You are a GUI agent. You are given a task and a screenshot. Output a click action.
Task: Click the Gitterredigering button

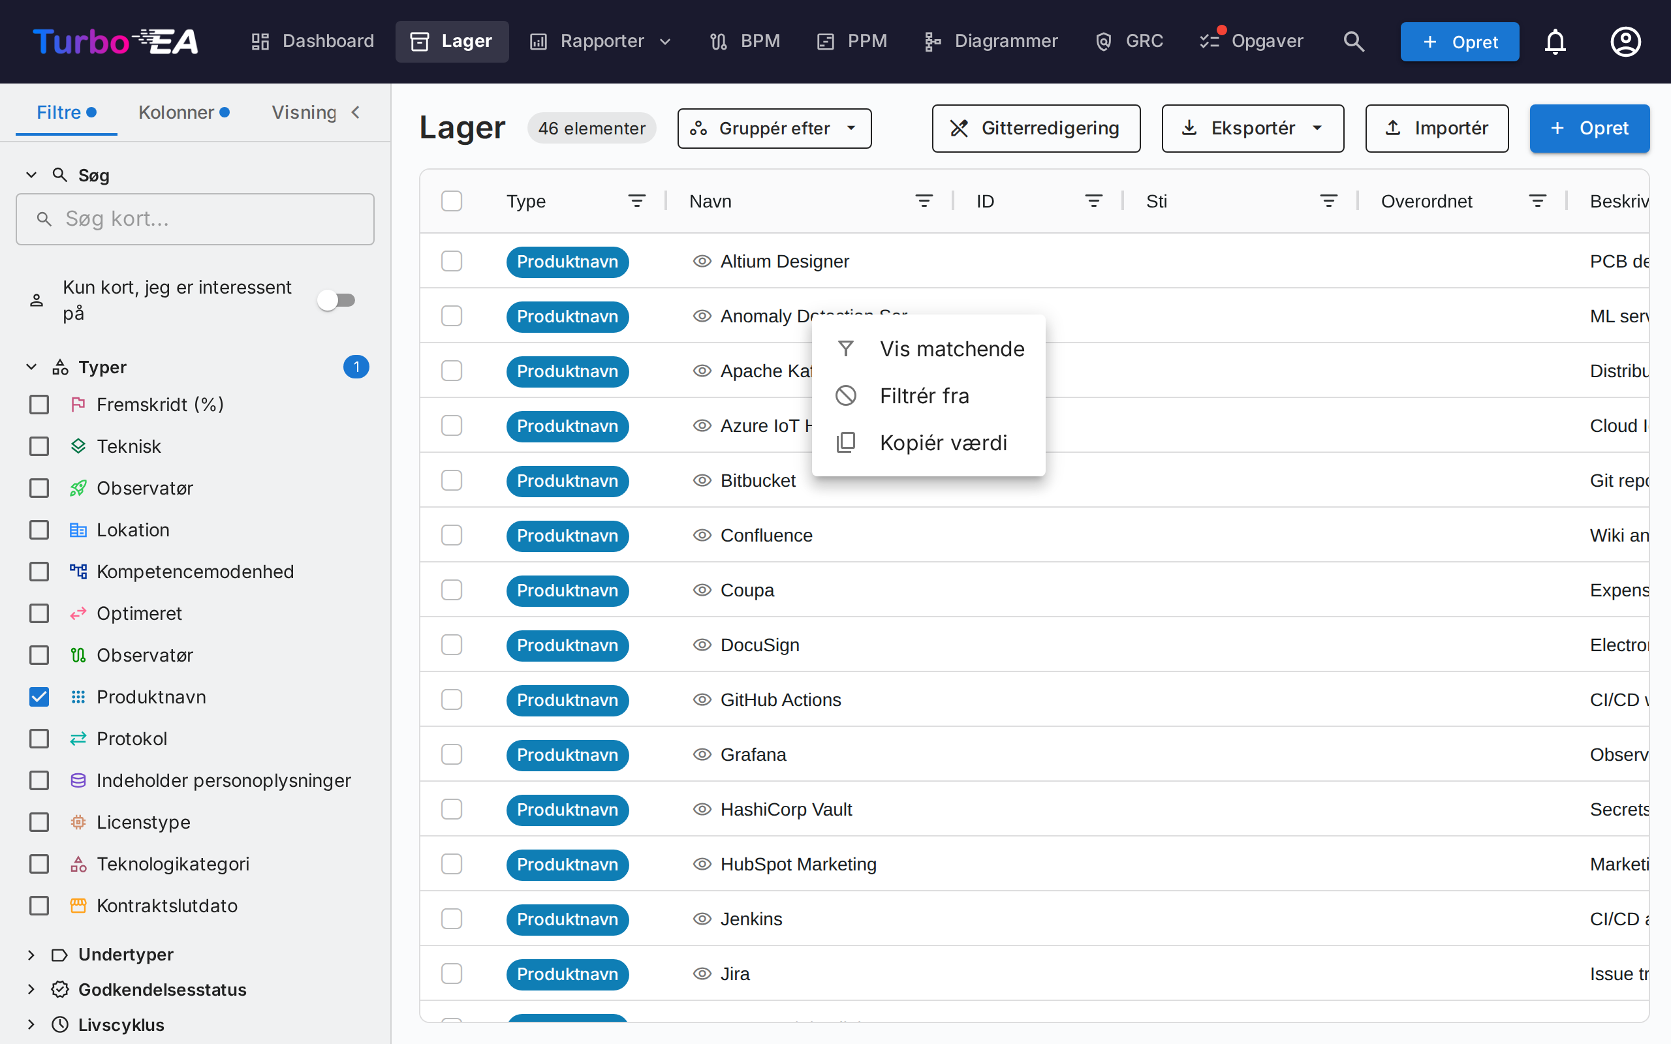(x=1036, y=129)
